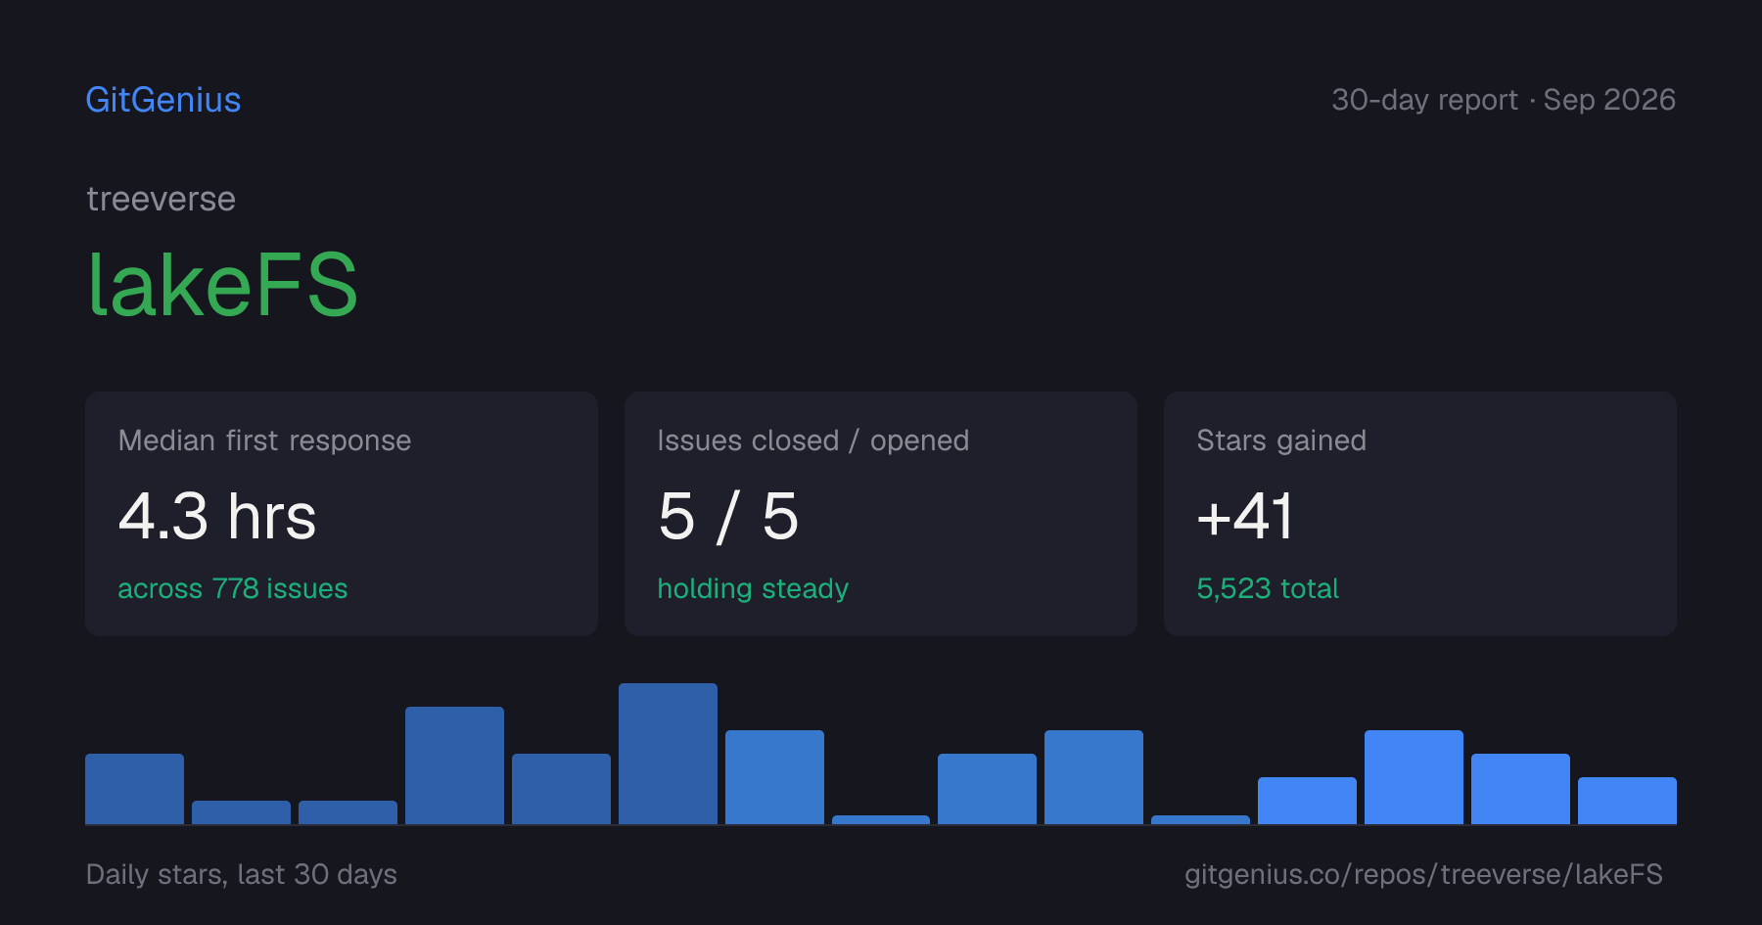Click the Daily stars, last 30 days caption

tap(242, 874)
